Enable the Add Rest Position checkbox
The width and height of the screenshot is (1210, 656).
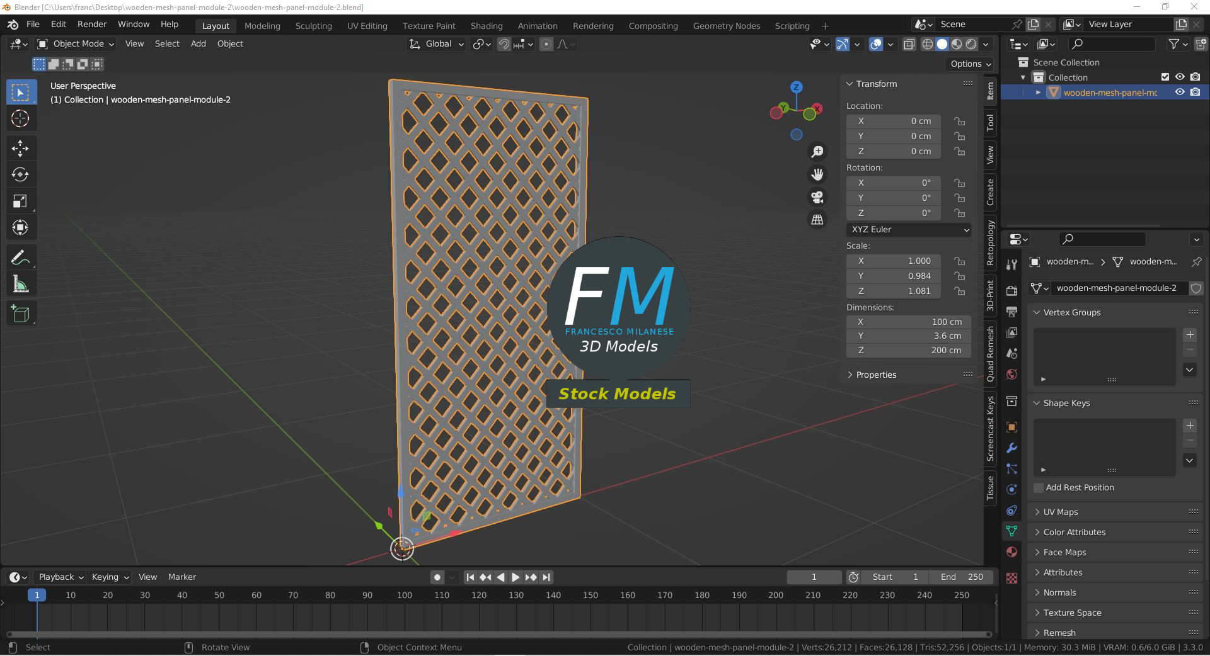pos(1039,488)
